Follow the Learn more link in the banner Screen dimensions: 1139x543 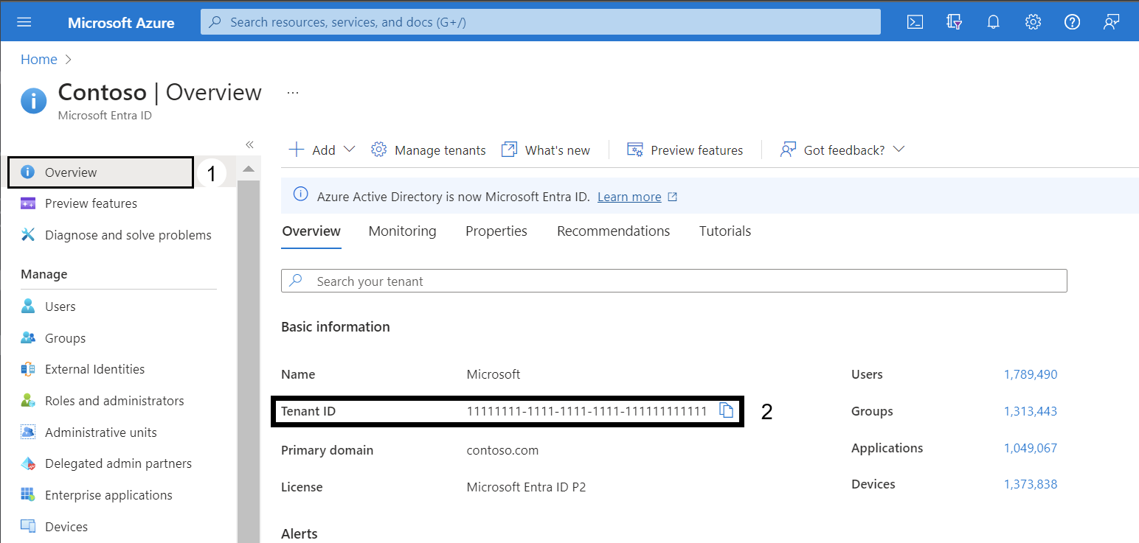coord(629,197)
